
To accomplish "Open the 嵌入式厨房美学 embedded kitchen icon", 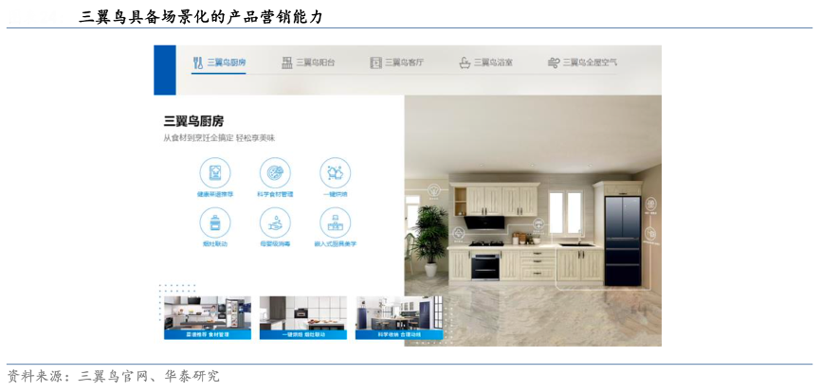I will coord(335,223).
